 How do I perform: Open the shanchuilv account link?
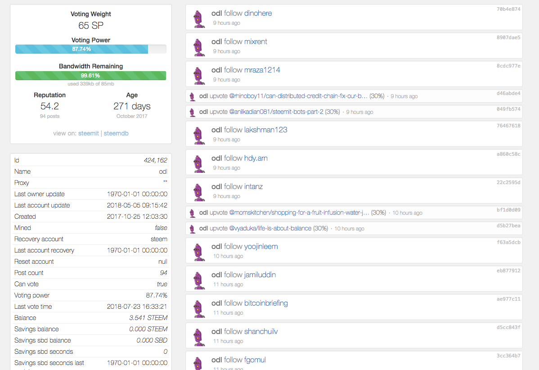pos(261,331)
